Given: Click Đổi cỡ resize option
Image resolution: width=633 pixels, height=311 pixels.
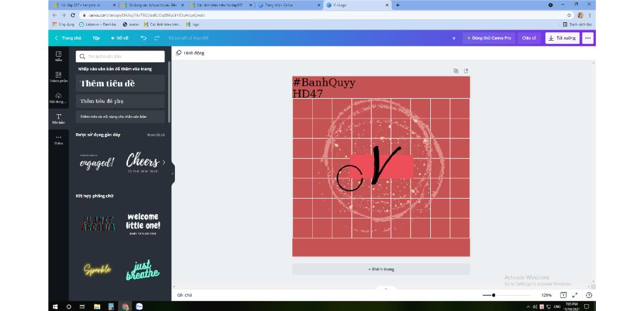Looking at the screenshot, I should click(119, 38).
